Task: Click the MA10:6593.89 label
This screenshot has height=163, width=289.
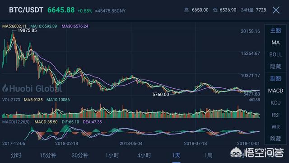Action: pyautogui.click(x=44, y=26)
